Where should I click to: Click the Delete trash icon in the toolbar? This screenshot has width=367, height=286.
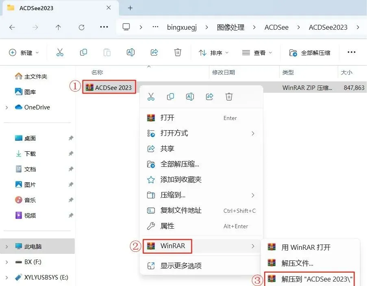coord(178,52)
